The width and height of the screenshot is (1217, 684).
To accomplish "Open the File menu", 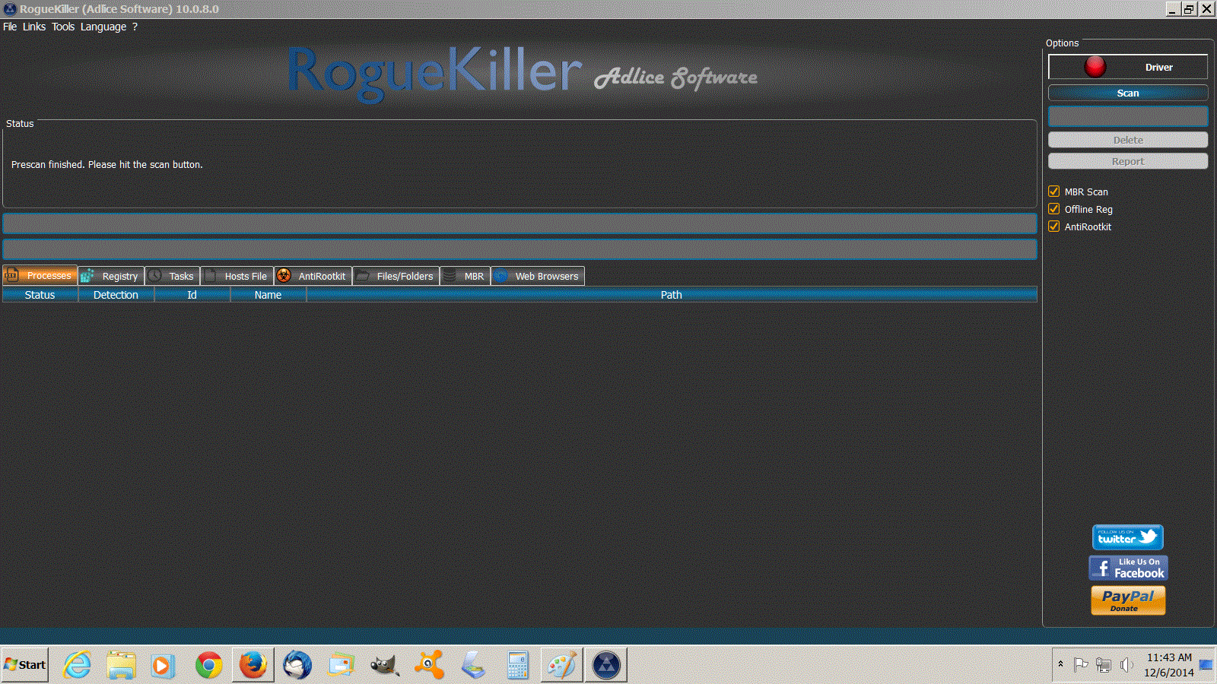I will (x=10, y=27).
